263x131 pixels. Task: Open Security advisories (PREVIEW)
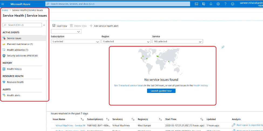pyautogui.click(x=22, y=56)
